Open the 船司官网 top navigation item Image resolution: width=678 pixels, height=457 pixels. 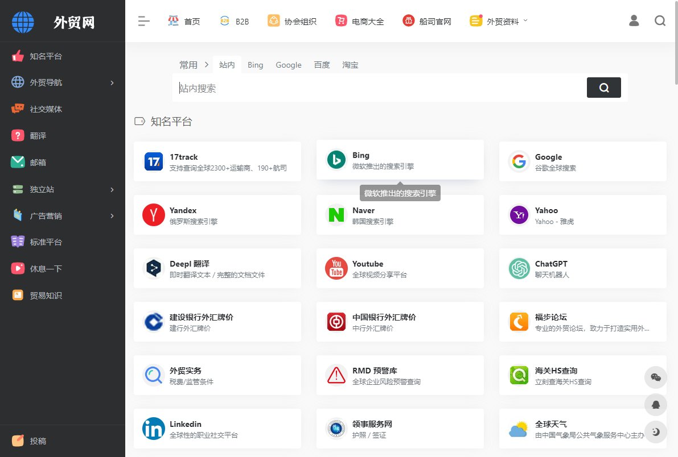pos(427,20)
